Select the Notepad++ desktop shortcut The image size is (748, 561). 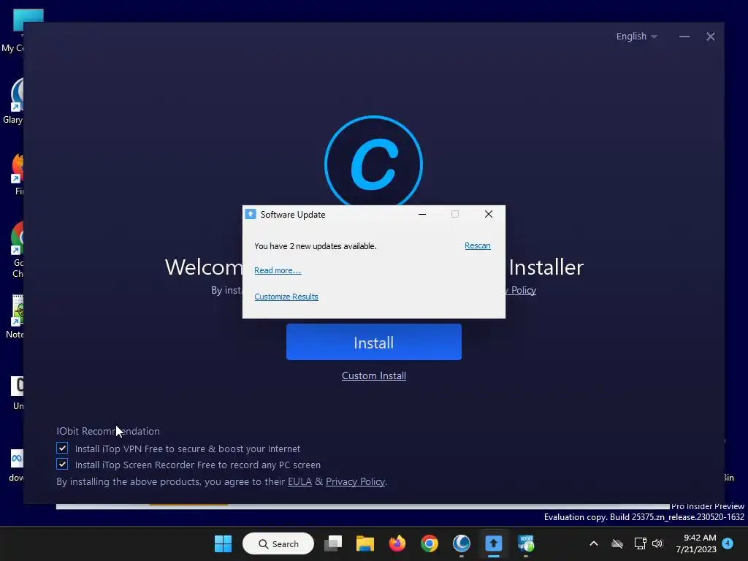click(16, 317)
